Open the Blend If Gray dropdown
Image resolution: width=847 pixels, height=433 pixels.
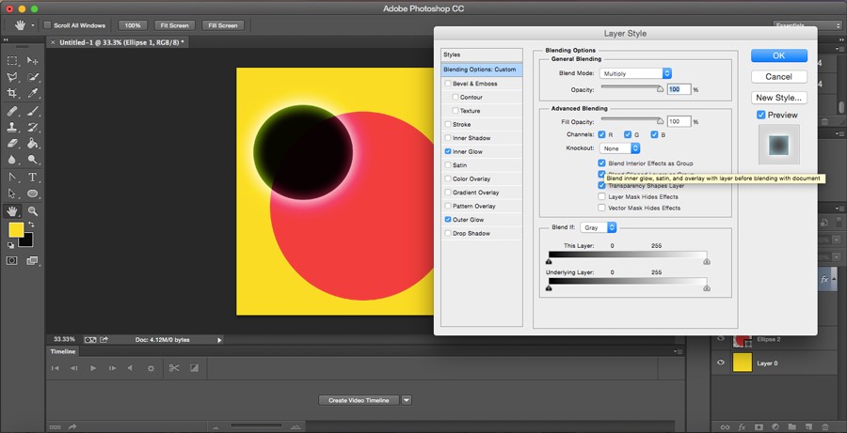pyautogui.click(x=599, y=227)
